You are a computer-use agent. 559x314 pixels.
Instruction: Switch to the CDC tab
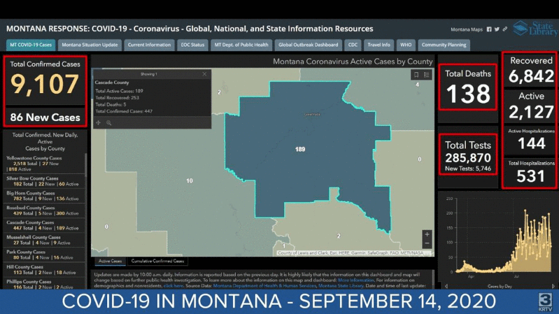(353, 45)
